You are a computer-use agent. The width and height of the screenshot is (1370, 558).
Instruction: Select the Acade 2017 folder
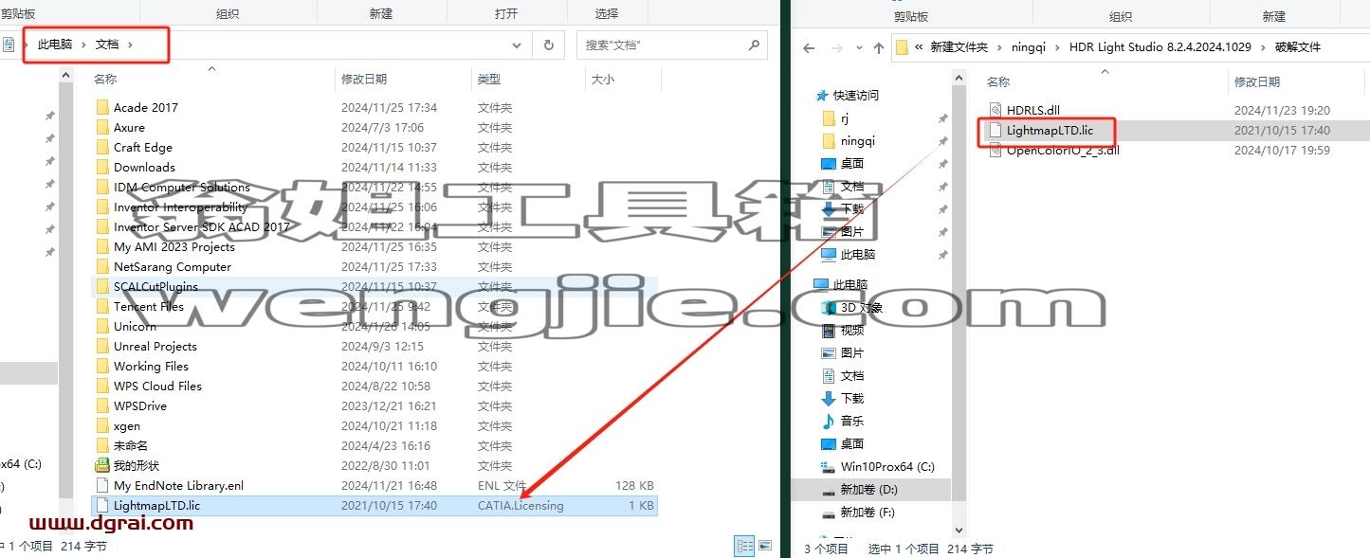click(145, 108)
